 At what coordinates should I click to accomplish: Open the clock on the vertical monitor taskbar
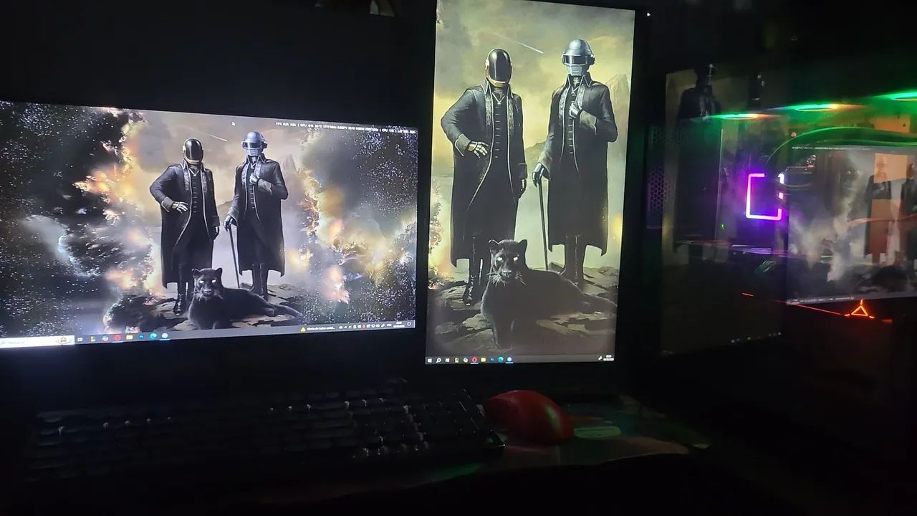[x=608, y=358]
